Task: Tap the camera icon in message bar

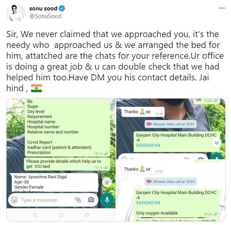Action: pos(91,200)
